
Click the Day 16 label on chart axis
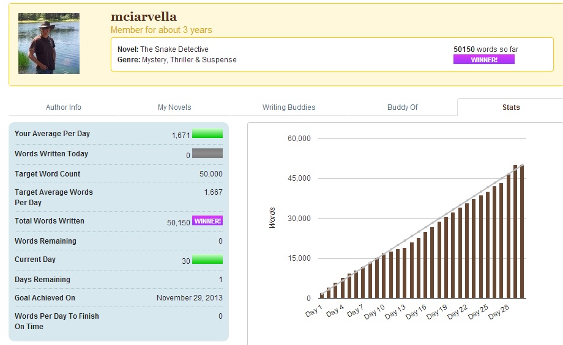click(415, 311)
